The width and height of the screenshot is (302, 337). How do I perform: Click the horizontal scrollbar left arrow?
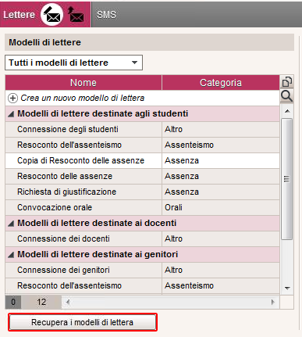pyautogui.click(x=68, y=302)
